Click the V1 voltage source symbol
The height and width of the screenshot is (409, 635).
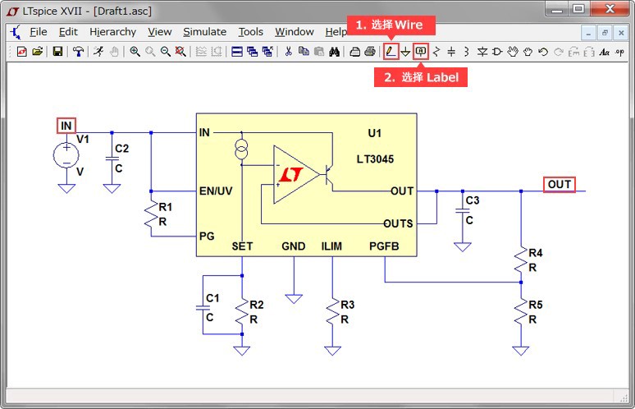pyautogui.click(x=66, y=154)
